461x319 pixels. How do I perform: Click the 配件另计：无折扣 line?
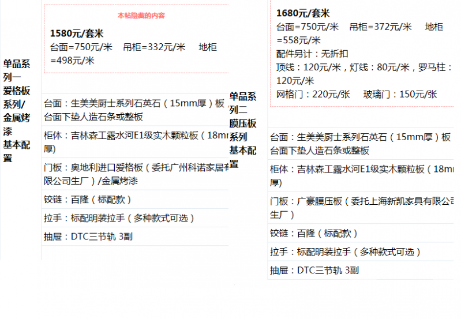pos(312,54)
